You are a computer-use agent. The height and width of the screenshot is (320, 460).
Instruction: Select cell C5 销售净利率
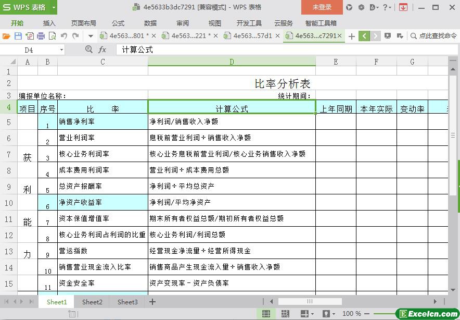[x=103, y=121]
